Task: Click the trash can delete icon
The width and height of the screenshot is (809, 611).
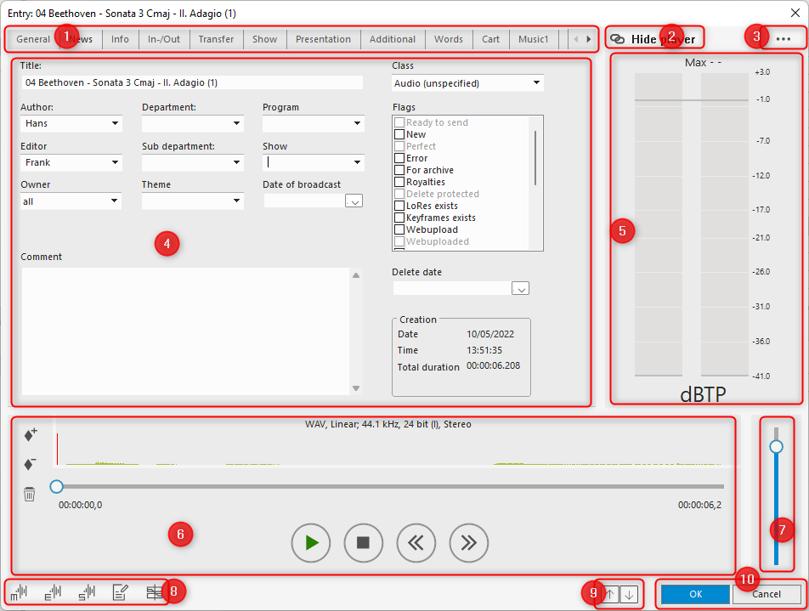Action: [x=30, y=494]
